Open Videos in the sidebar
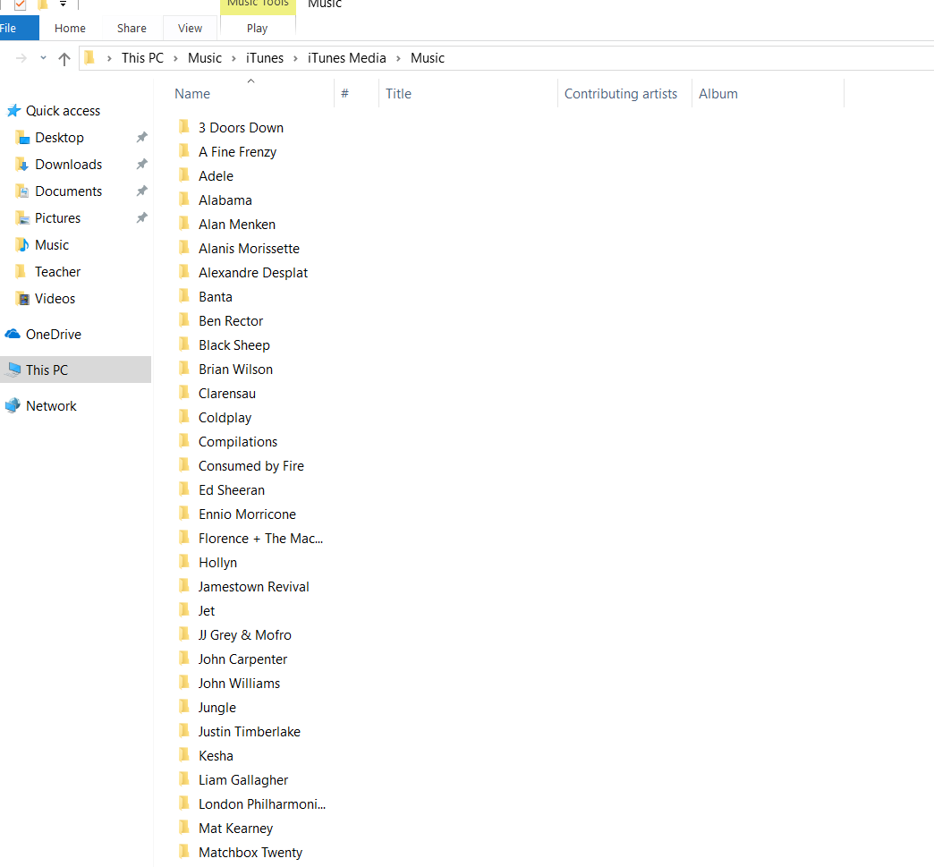This screenshot has width=934, height=867. click(x=55, y=299)
